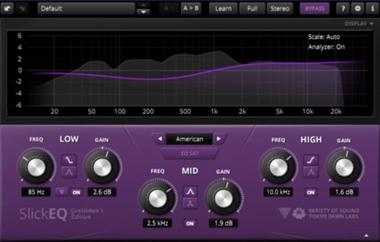Toggle the A/B compare button

(x=169, y=9)
